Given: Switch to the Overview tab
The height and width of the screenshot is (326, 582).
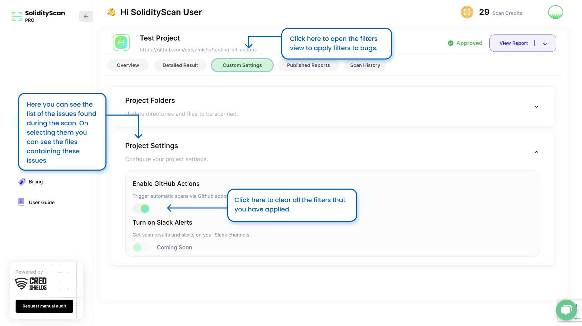Looking at the screenshot, I should pyautogui.click(x=128, y=65).
